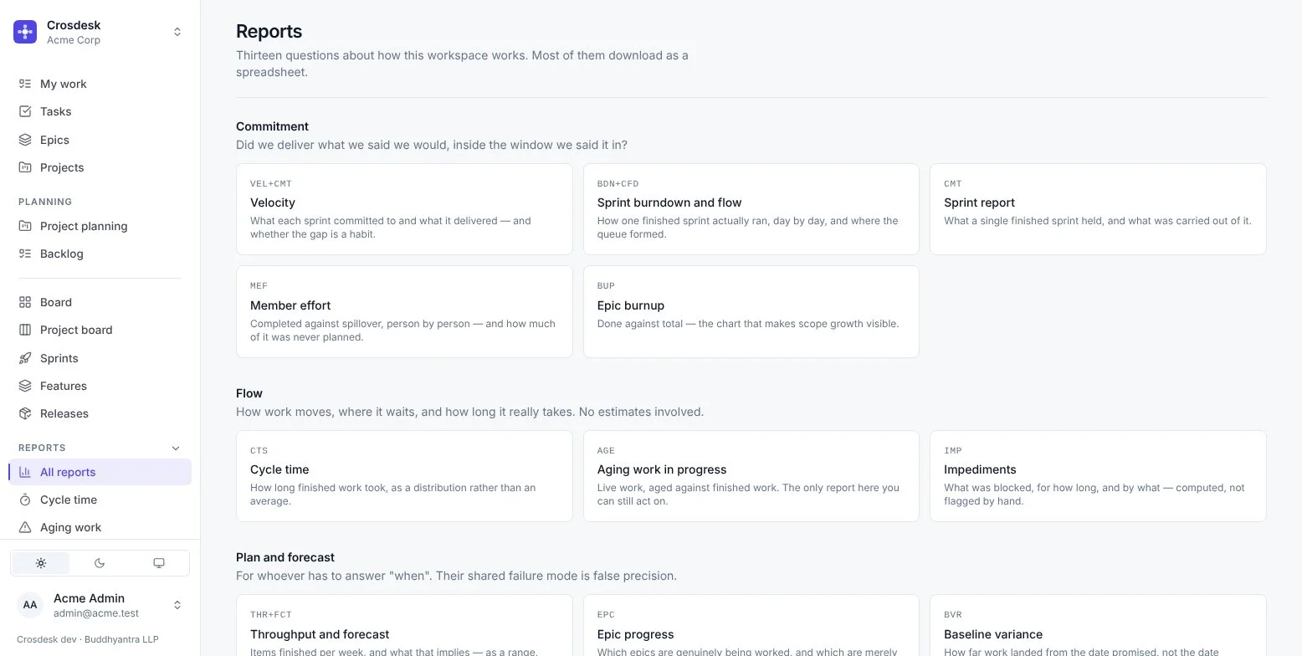Select system theme with monitor icon
This screenshot has width=1302, height=656.
[x=159, y=563]
